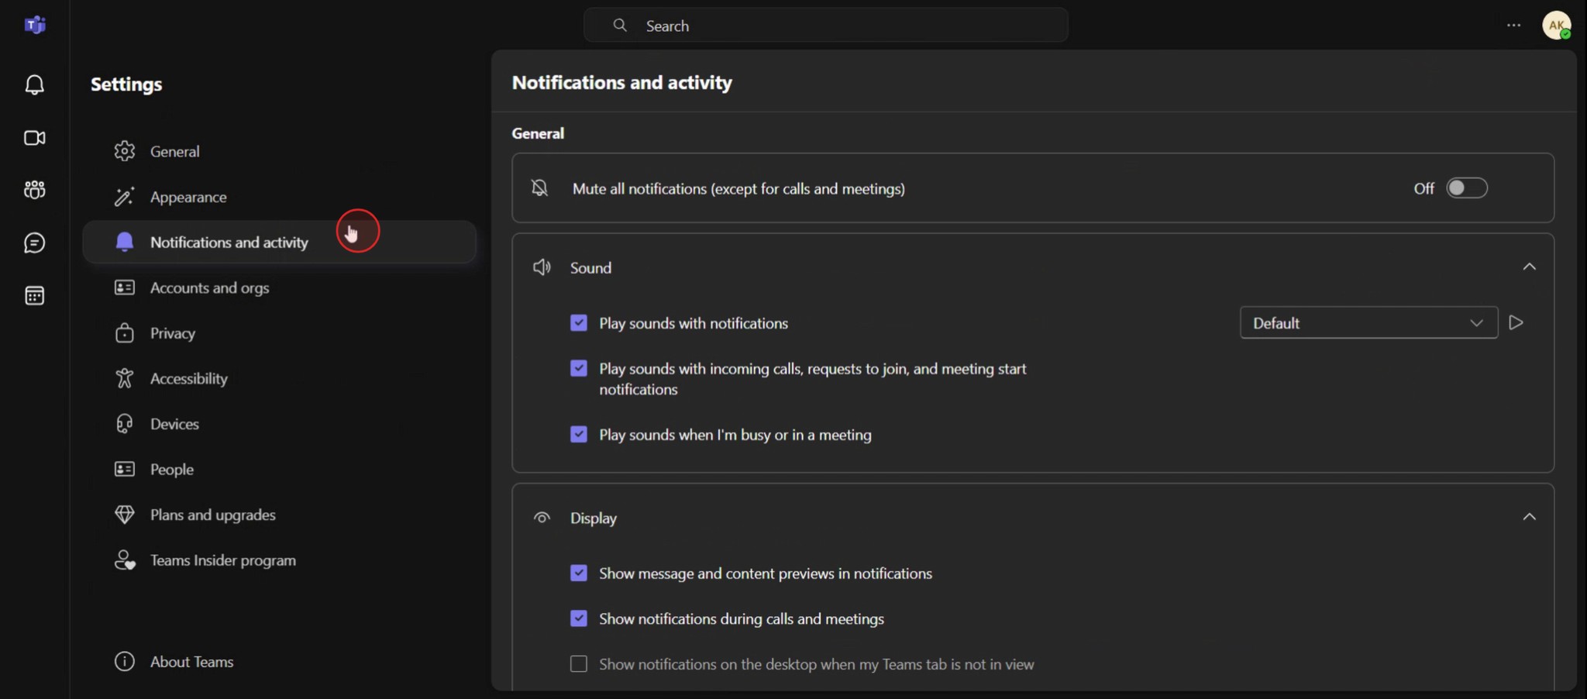Uncheck Play sounds when I'm busy or in a meeting
Viewport: 1587px width, 699px height.
578,434
